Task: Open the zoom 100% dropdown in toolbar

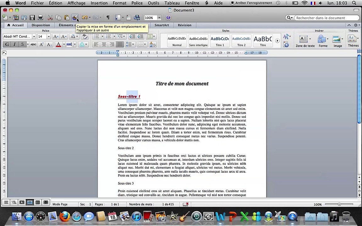Action: pyautogui.click(x=159, y=18)
